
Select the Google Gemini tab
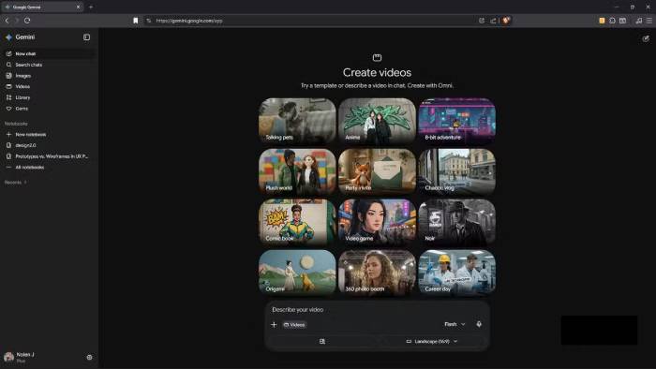tap(42, 7)
